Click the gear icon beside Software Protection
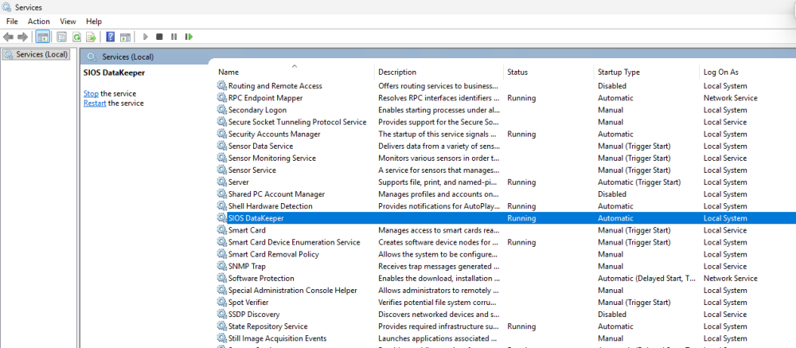Screen dimensions: 796x348 pyautogui.click(x=222, y=279)
